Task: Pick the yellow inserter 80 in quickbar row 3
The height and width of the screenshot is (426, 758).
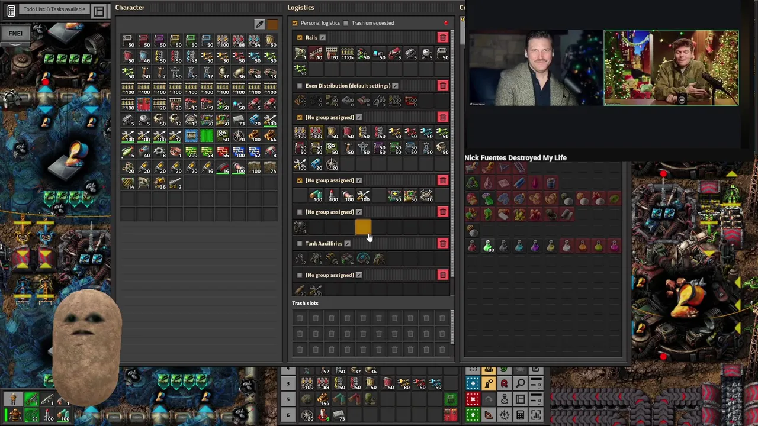Action: click(403, 384)
